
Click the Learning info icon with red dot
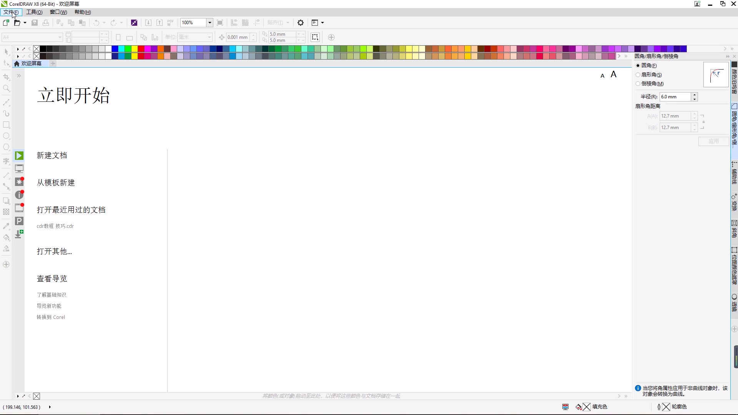click(19, 195)
